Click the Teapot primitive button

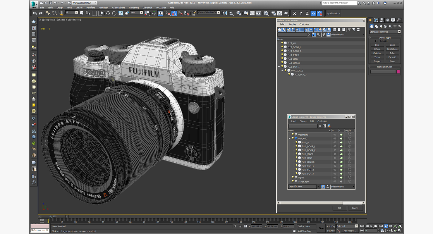[377, 61]
